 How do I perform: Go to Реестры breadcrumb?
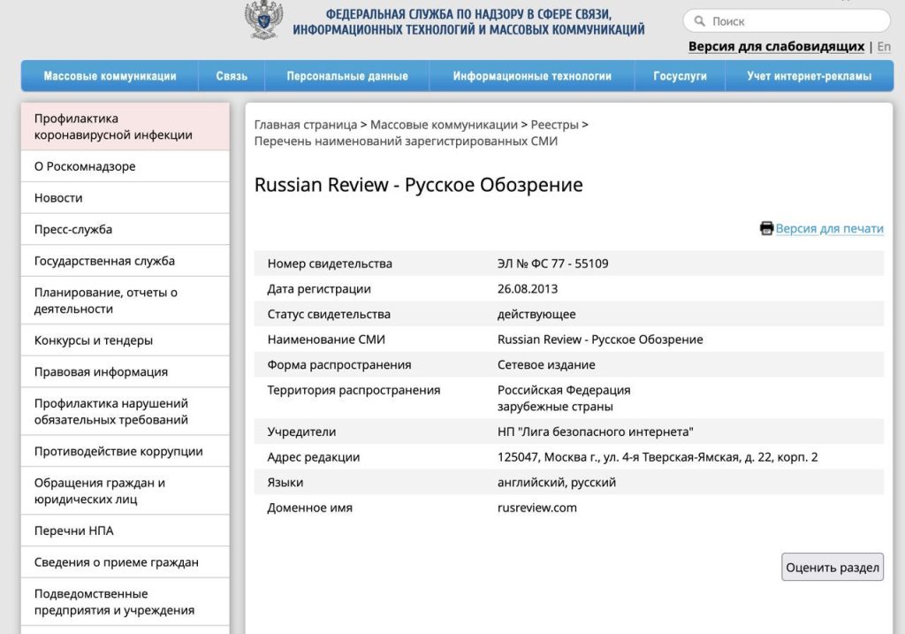[555, 125]
